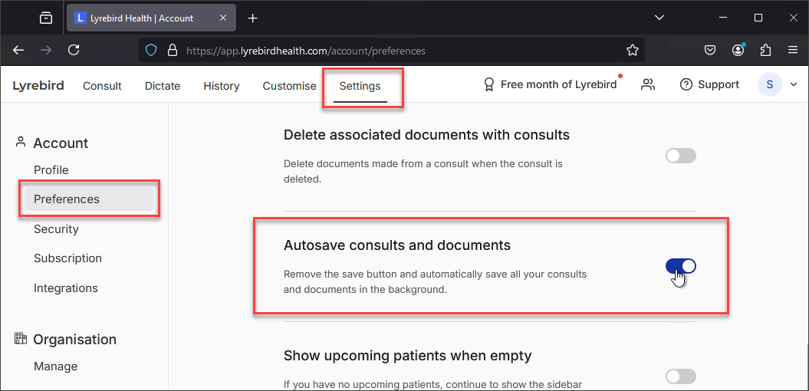The image size is (809, 391).
Task: Open the Pocket save icon in toolbar
Action: point(710,51)
